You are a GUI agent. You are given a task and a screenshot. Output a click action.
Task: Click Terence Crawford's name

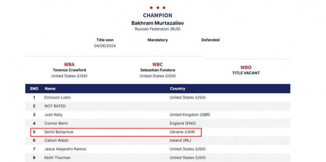69,70
